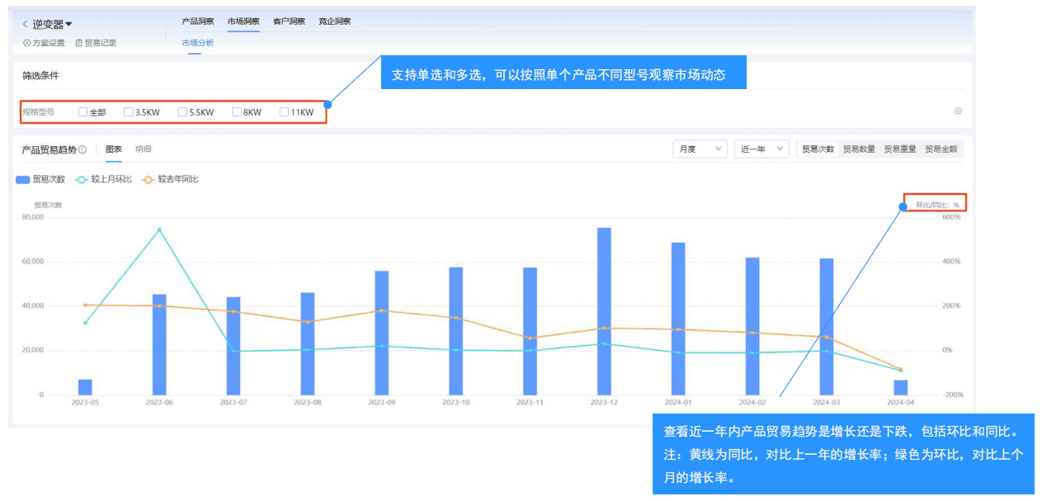The image size is (1047, 501).
Task: Switch to the 明细 view tab
Action: coord(145,149)
